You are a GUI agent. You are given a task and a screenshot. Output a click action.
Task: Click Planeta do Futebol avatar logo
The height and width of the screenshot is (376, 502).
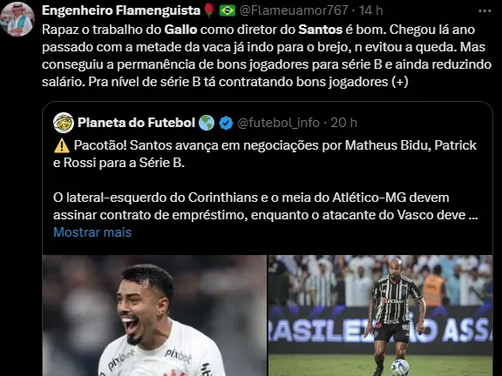(x=64, y=123)
